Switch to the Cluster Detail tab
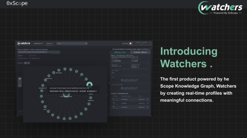The image size is (247, 138). [x=140, y=52]
